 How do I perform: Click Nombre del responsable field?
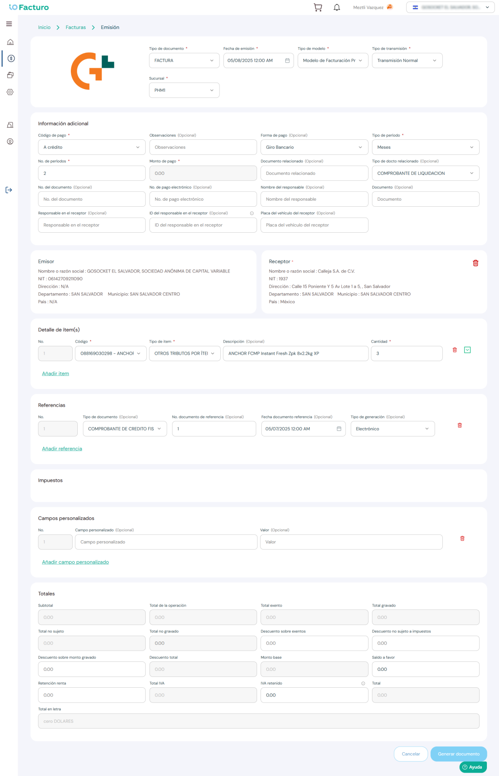pyautogui.click(x=314, y=199)
